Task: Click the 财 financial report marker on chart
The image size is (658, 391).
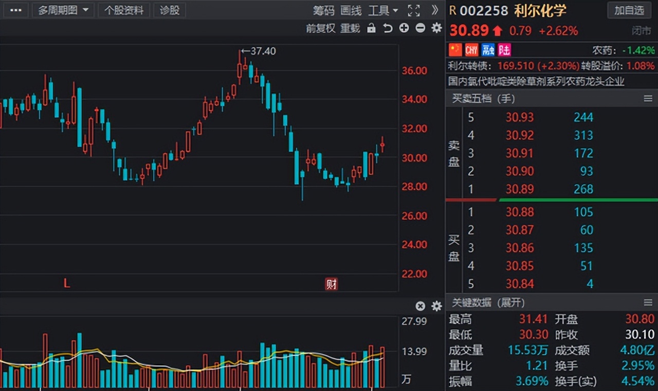Action: pyautogui.click(x=331, y=283)
